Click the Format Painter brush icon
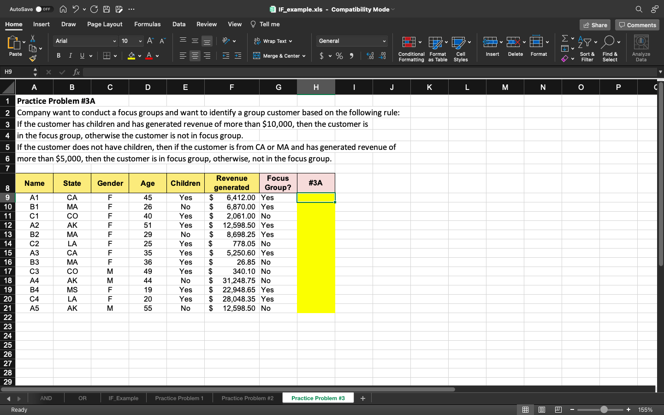 point(32,58)
